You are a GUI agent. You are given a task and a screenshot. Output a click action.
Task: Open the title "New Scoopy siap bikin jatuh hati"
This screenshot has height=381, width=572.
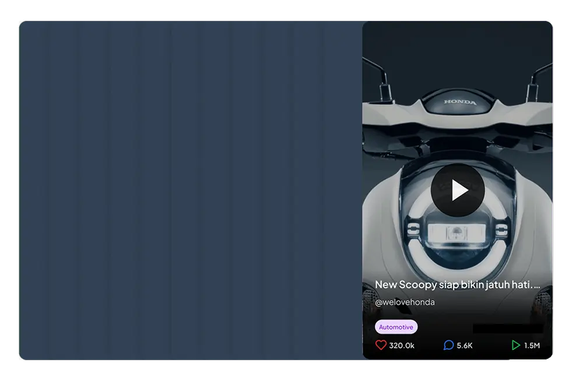[458, 284]
